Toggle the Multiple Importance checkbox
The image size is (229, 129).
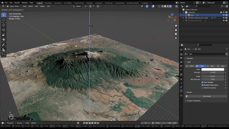(x=203, y=85)
